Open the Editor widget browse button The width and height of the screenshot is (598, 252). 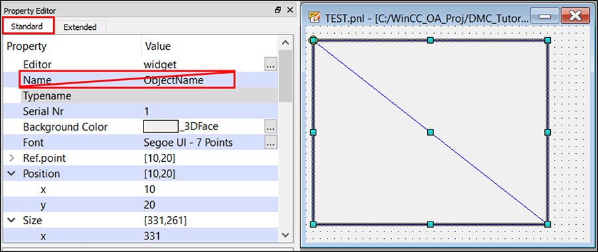point(270,65)
